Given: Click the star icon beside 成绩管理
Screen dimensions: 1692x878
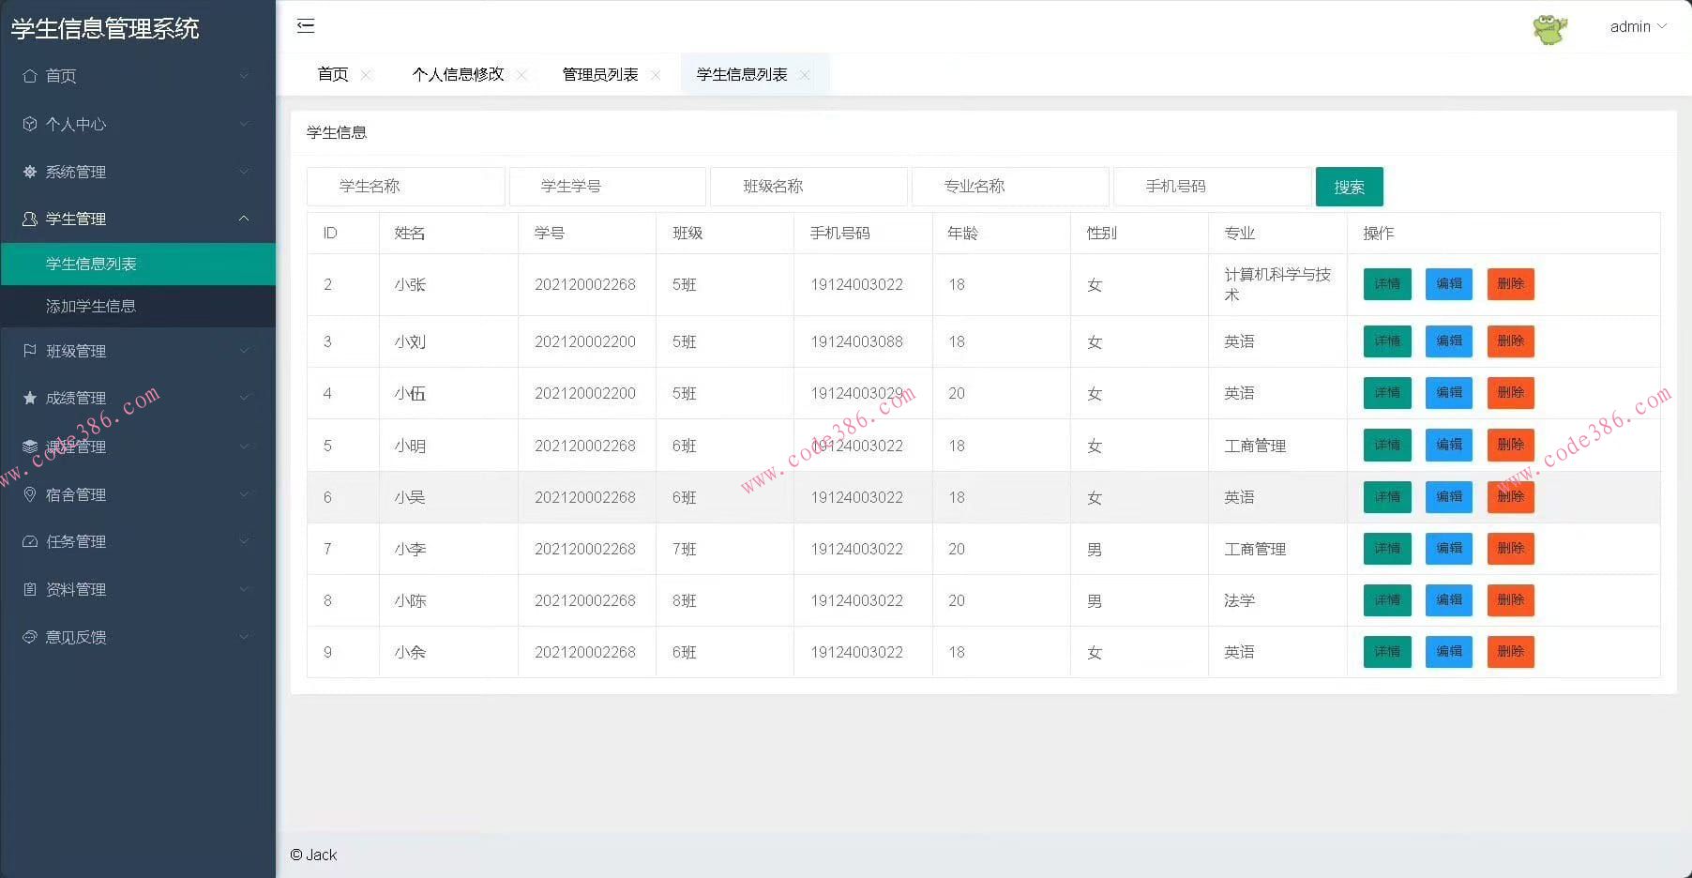Looking at the screenshot, I should [x=29, y=398].
